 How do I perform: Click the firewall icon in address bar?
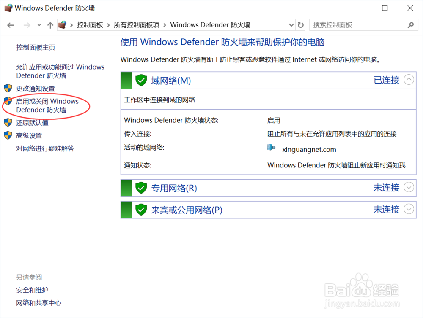pyautogui.click(x=62, y=25)
